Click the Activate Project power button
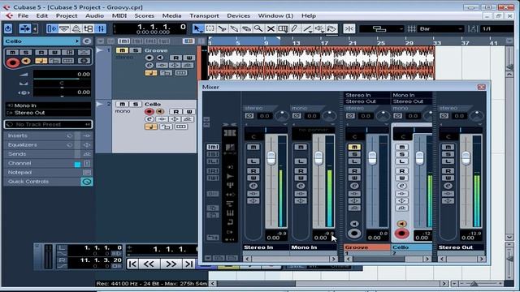Image resolution: width=520 pixels, height=292 pixels. pyautogui.click(x=8, y=29)
